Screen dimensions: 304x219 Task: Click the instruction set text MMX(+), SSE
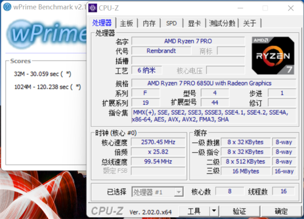[213, 116]
